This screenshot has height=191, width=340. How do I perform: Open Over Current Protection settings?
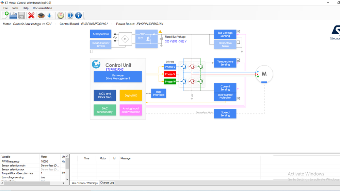pyautogui.click(x=225, y=97)
